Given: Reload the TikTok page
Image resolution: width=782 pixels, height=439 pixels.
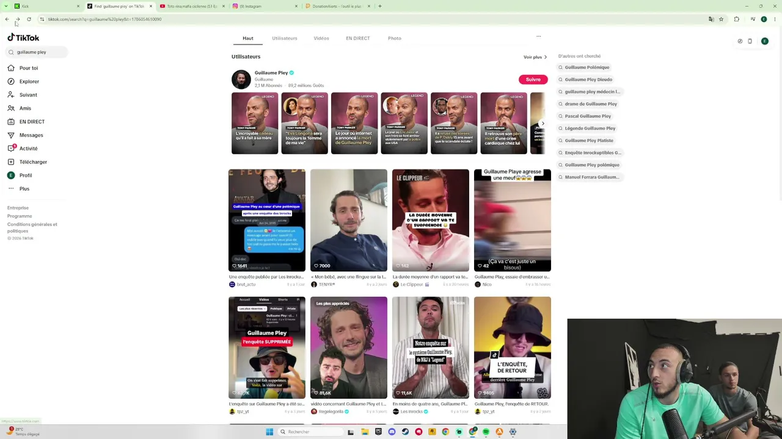Looking at the screenshot, I should [x=29, y=20].
